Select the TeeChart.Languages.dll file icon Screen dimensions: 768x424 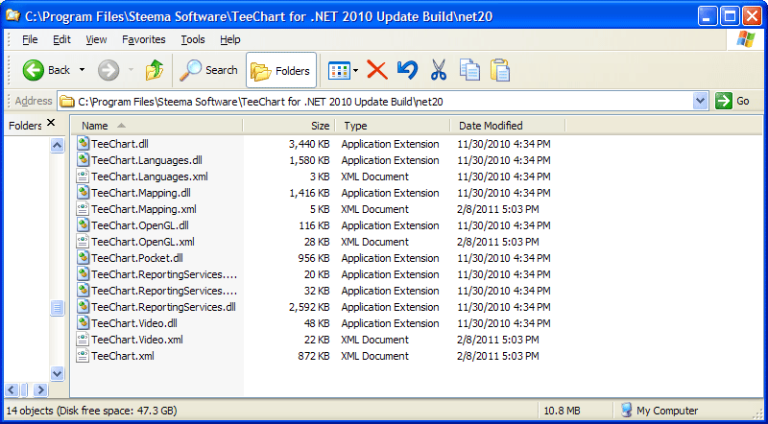point(83,160)
